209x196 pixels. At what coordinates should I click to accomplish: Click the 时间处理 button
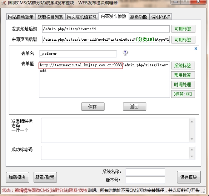click(x=183, y=84)
